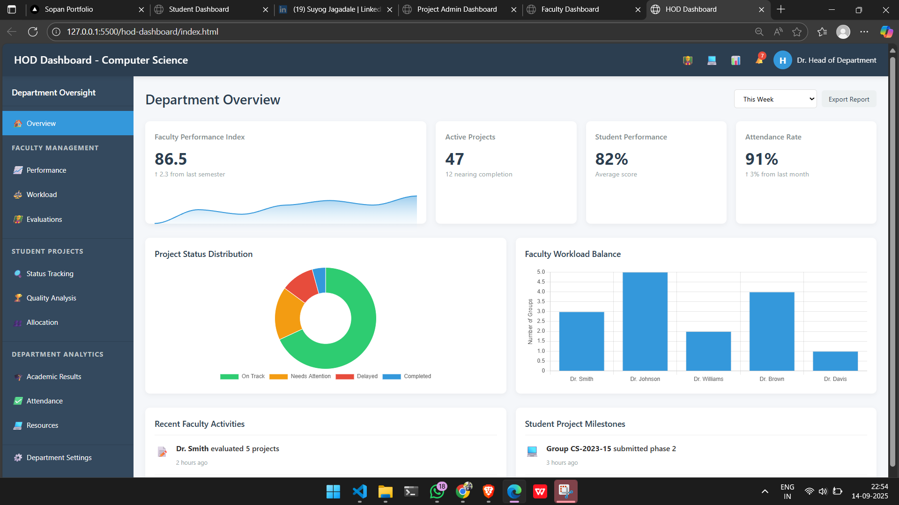Click the Attendance Rate 91% value
This screenshot has height=505, width=899.
(x=762, y=159)
